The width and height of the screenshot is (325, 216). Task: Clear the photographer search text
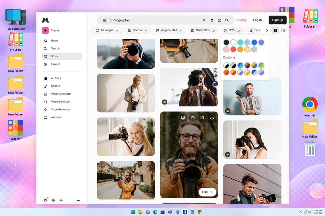tap(204, 20)
